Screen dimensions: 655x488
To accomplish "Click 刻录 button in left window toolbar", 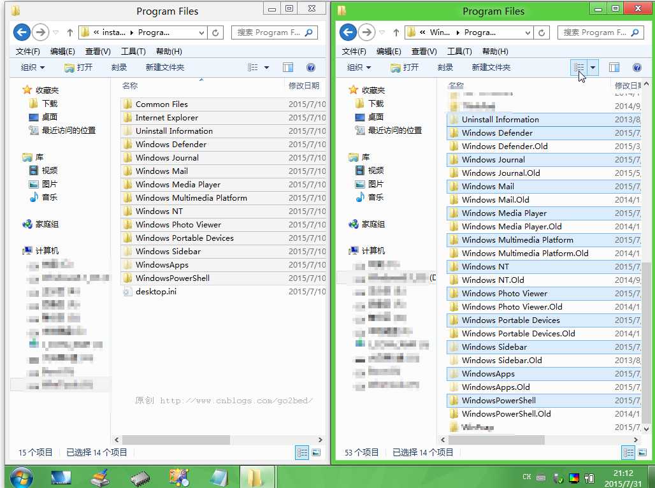I will point(119,68).
